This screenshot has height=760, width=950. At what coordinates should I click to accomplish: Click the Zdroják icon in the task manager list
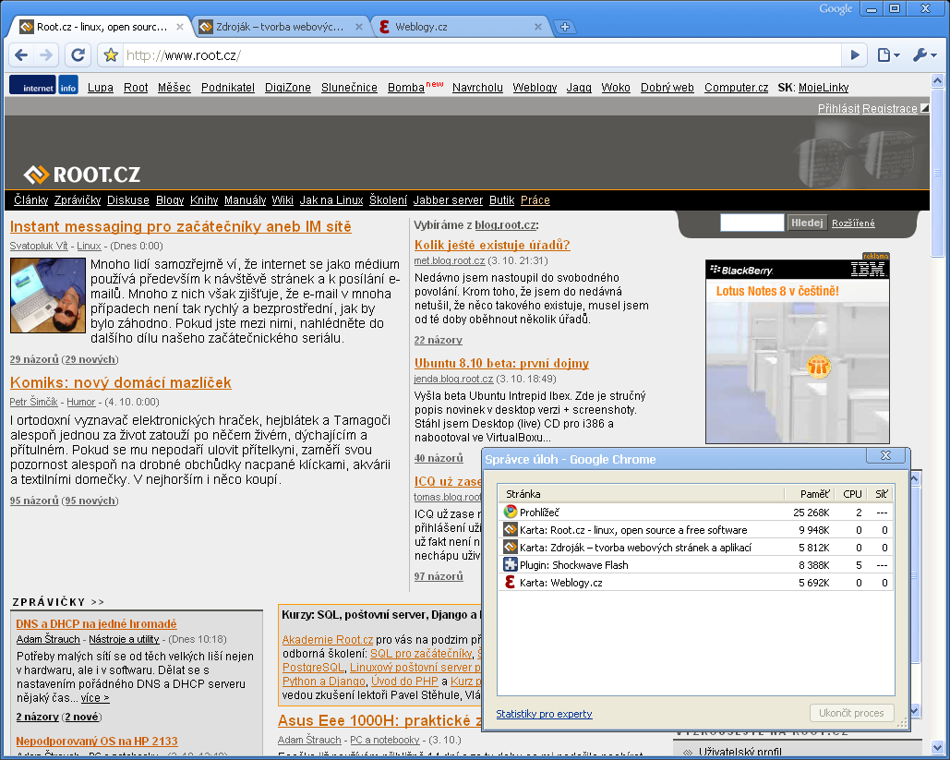click(x=511, y=547)
